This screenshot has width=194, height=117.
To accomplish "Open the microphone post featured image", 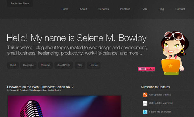I will (64, 106).
